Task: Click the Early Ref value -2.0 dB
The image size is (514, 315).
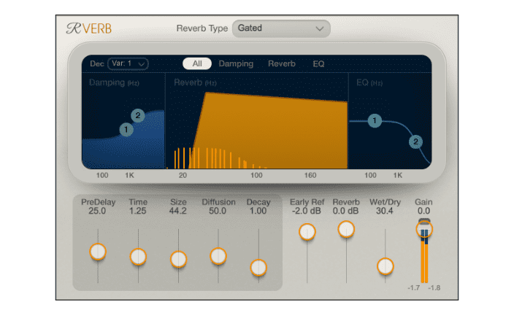Action: pos(307,211)
